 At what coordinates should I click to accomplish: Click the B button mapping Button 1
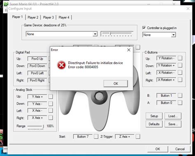pos(166,95)
